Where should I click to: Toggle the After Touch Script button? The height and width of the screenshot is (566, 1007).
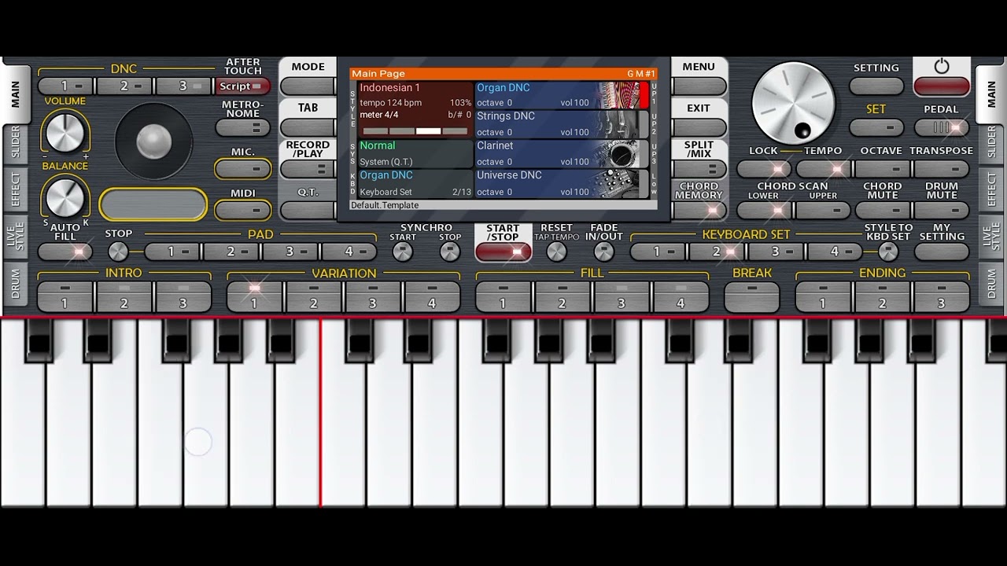(242, 86)
